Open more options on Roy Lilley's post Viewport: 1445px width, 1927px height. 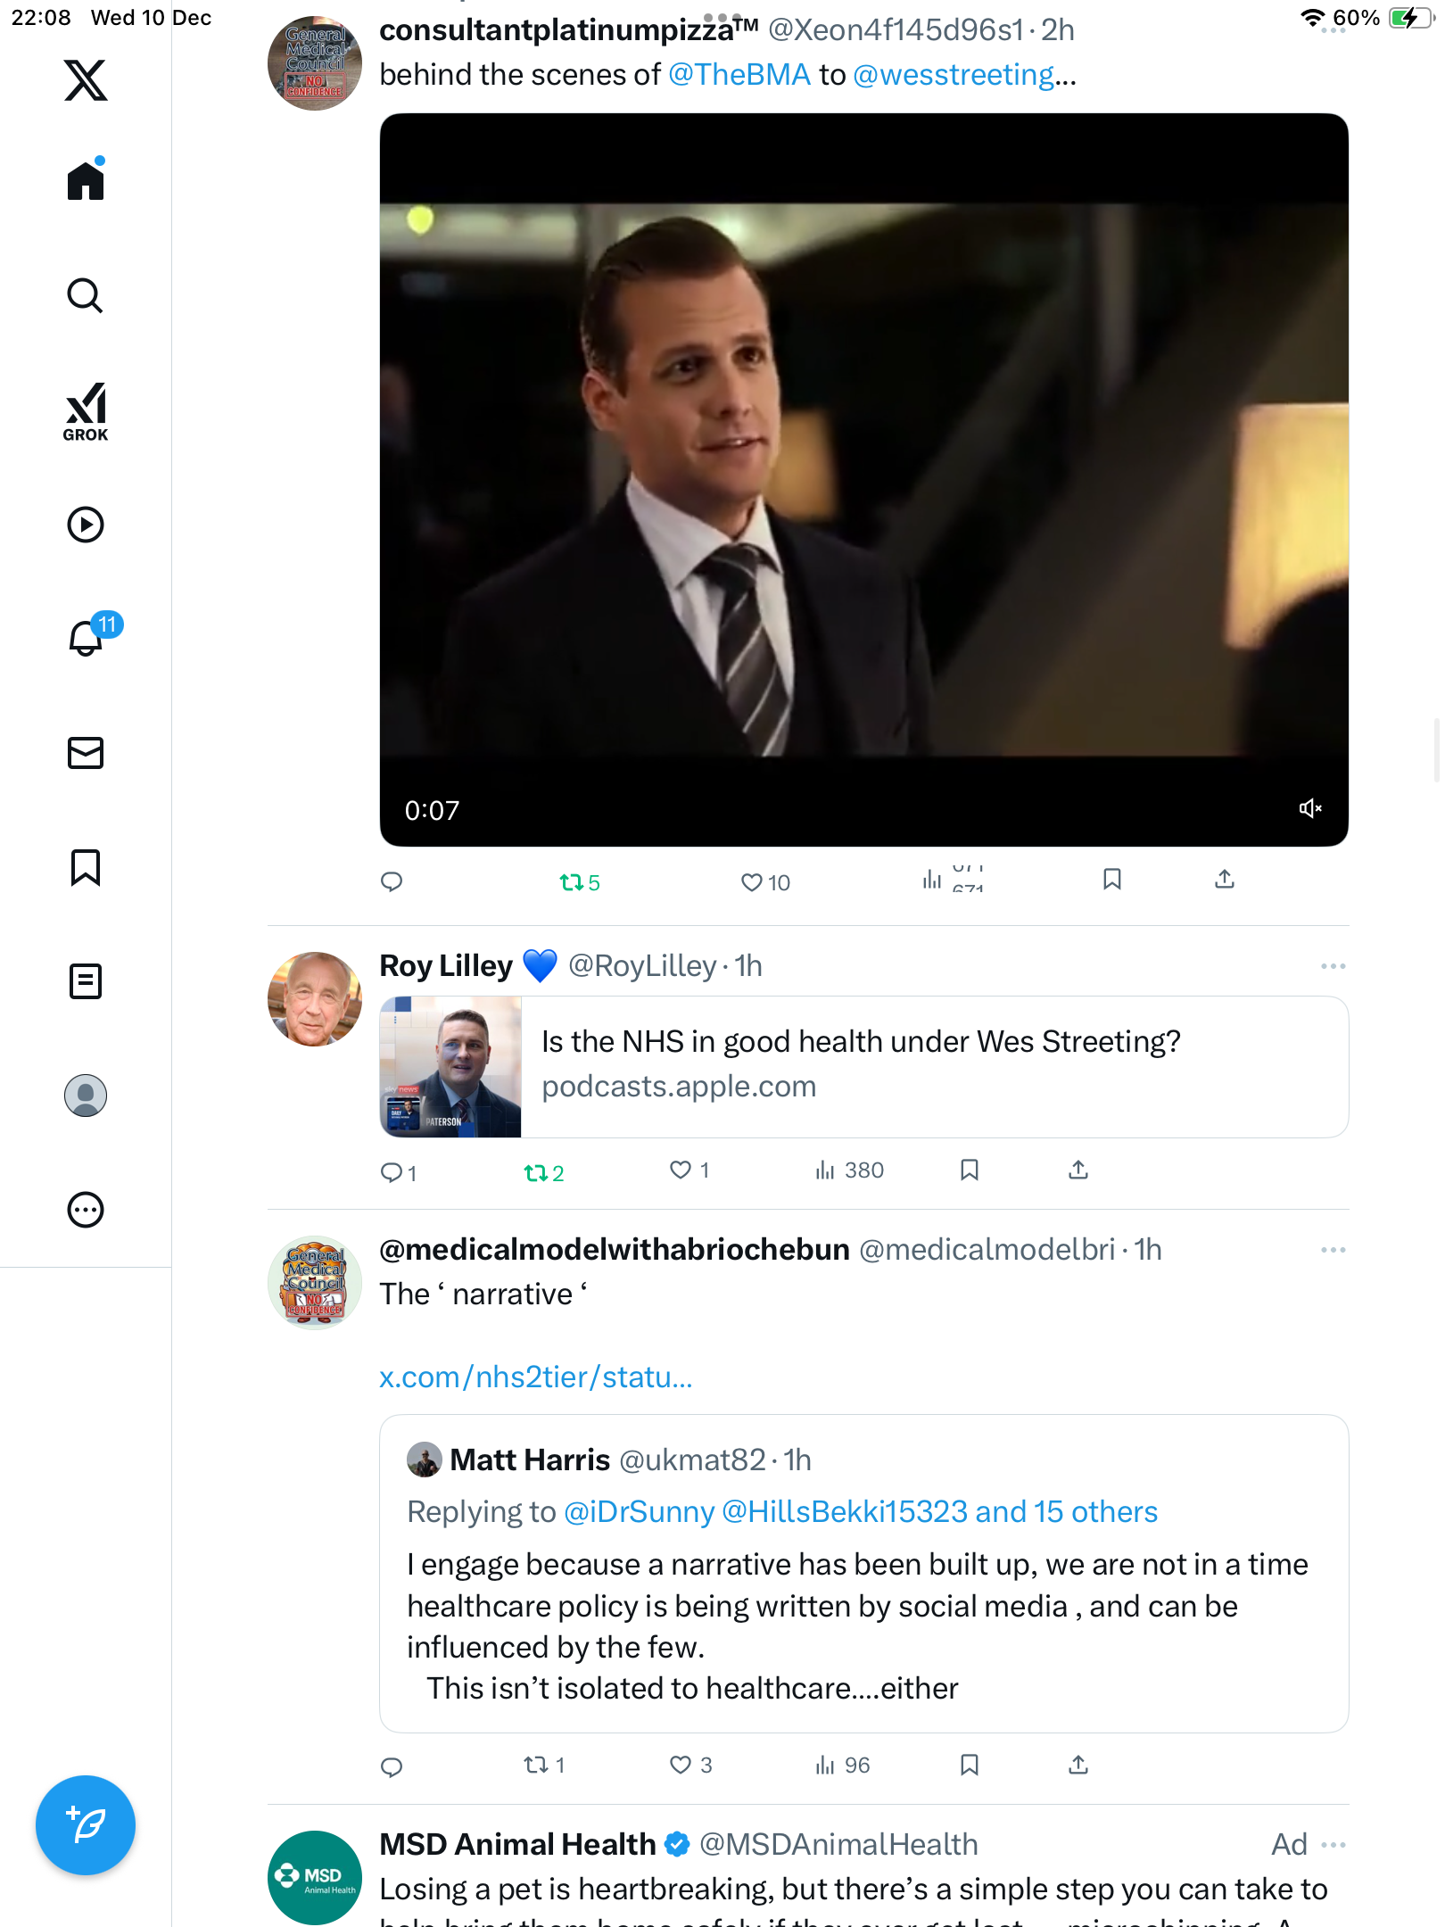click(x=1333, y=966)
